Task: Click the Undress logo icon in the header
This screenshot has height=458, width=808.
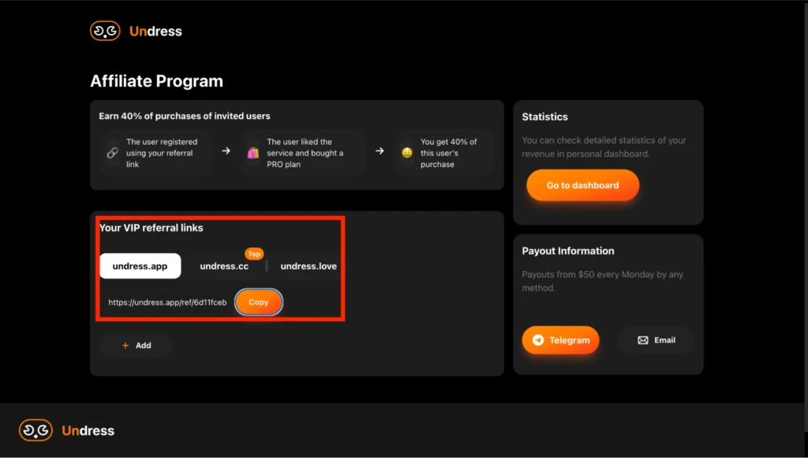Action: pos(105,31)
